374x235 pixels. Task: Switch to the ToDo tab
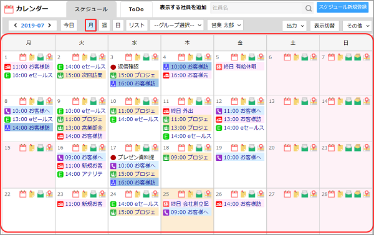(x=137, y=9)
